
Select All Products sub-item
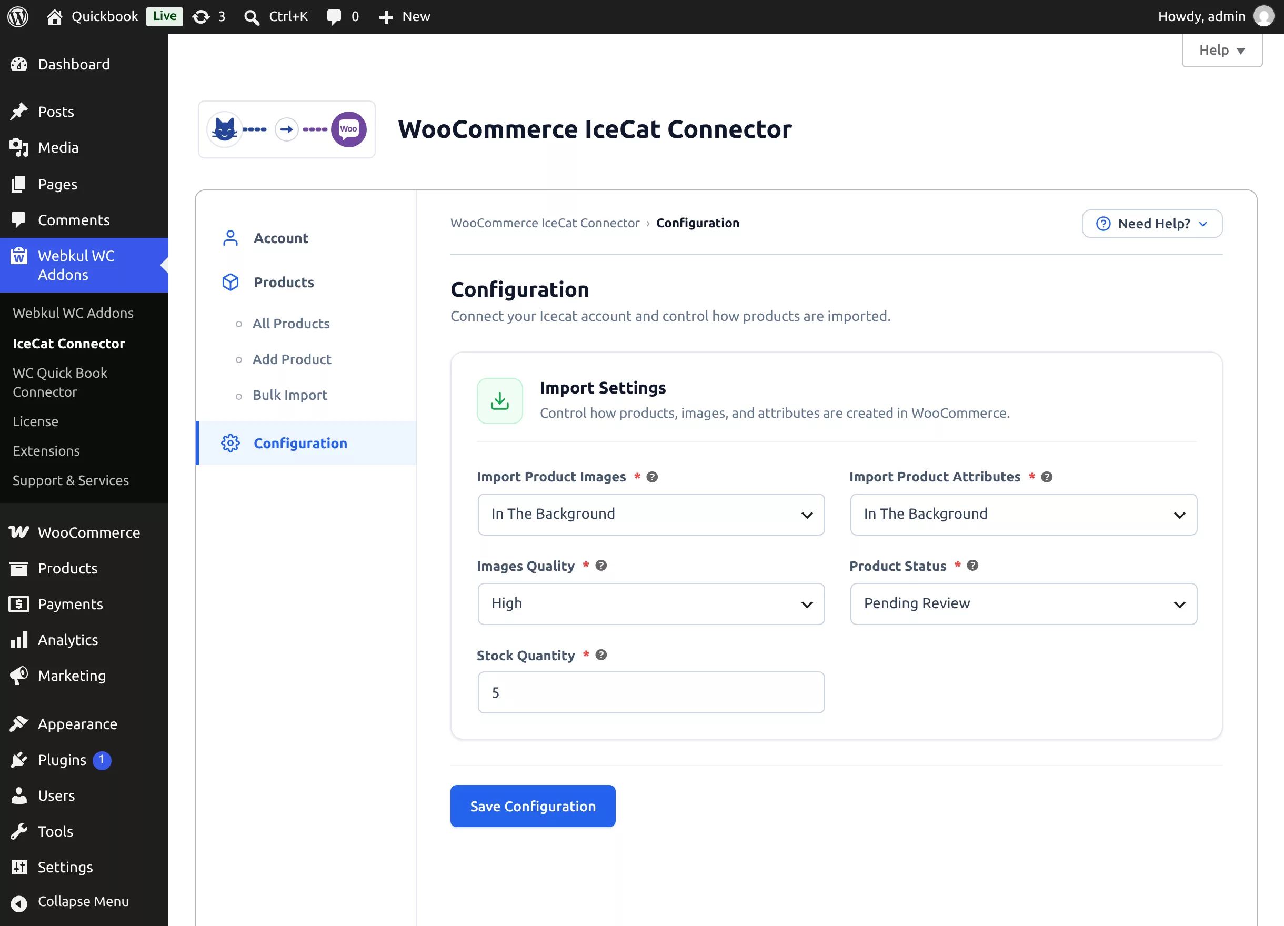click(x=291, y=323)
